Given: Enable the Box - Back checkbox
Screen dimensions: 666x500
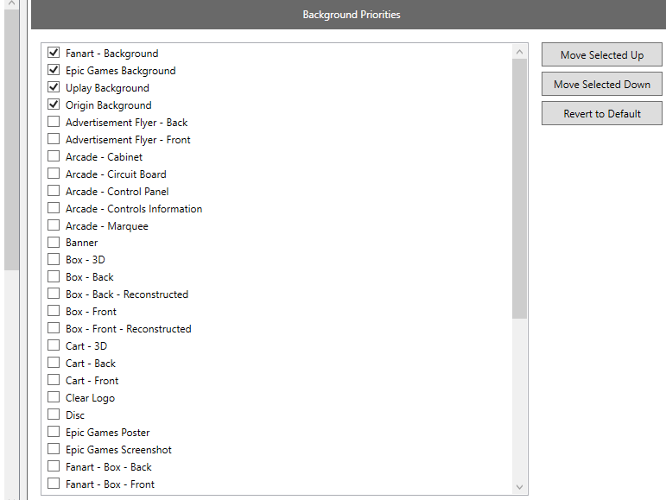Looking at the screenshot, I should 54,276.
